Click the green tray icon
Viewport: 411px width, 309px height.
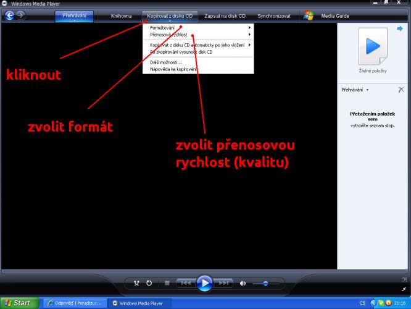[x=381, y=303]
